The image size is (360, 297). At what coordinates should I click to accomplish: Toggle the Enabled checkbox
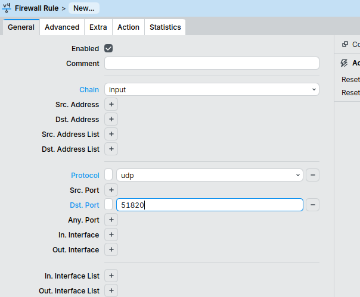(x=108, y=48)
